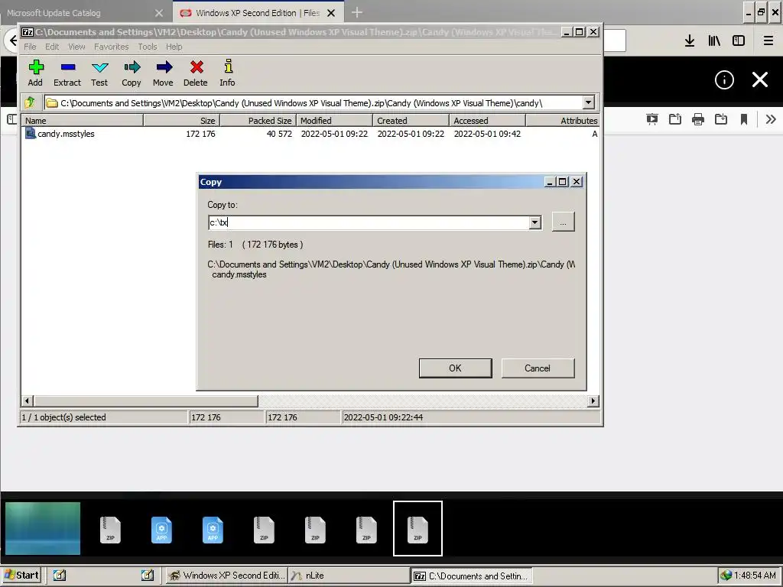This screenshot has width=783, height=587.
Task: Open the View menu in 7-Zip
Action: point(76,47)
